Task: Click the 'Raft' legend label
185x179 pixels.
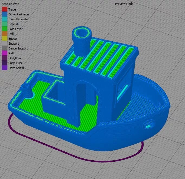Action: coord(11,53)
